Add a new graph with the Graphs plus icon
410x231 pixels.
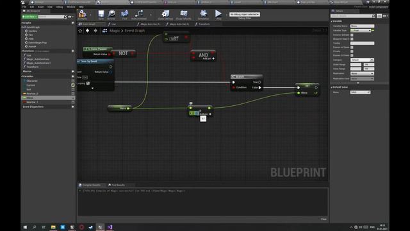[73, 23]
